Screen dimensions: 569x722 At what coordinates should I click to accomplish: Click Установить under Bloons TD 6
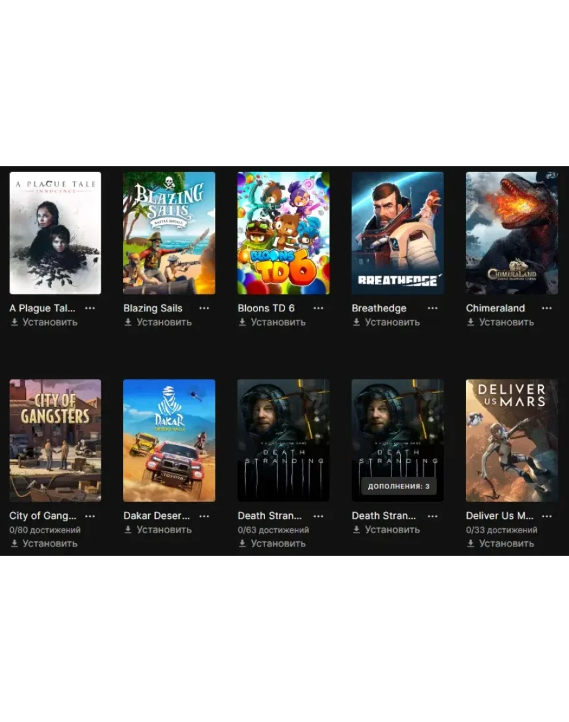[x=272, y=322]
